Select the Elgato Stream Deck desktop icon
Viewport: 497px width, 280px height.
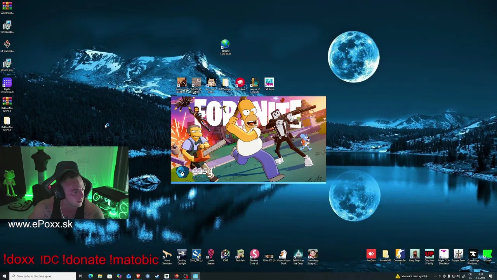(7, 86)
